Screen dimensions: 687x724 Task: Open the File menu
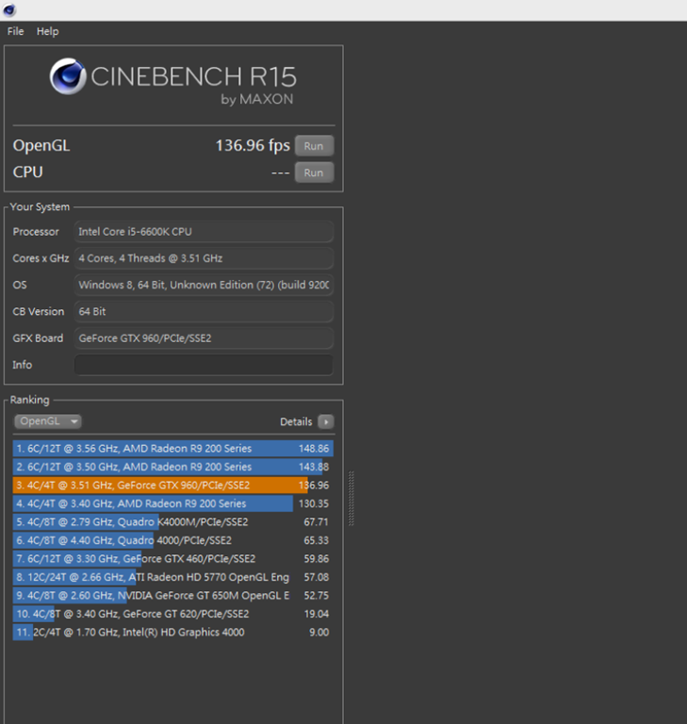[15, 31]
